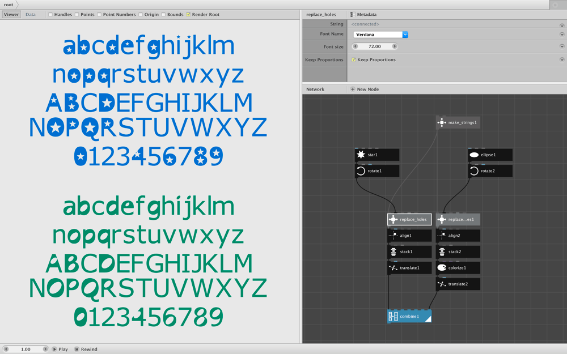The image size is (567, 354).
Task: Click the frame number field 1.00
Action: click(x=26, y=349)
